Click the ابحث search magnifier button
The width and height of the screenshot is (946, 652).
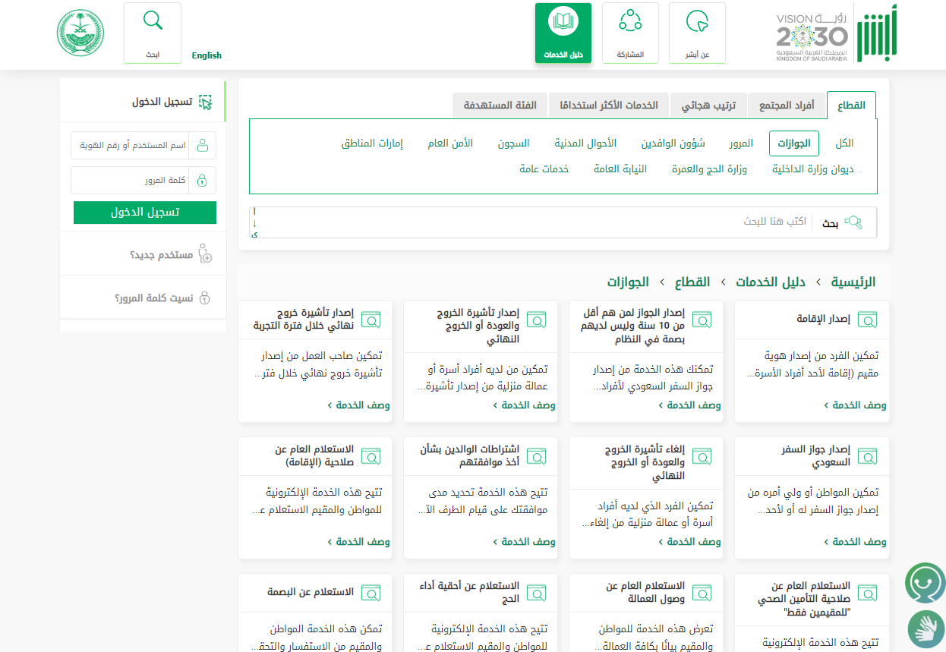(153, 33)
